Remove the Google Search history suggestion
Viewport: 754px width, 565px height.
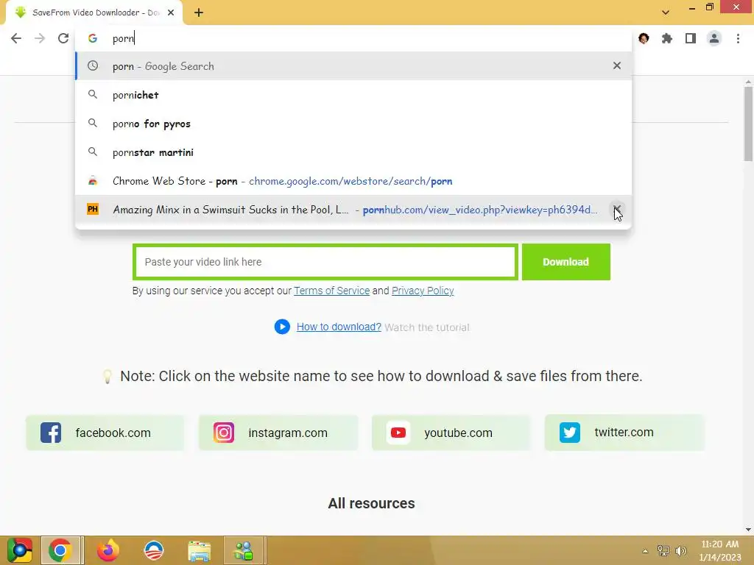(x=617, y=65)
